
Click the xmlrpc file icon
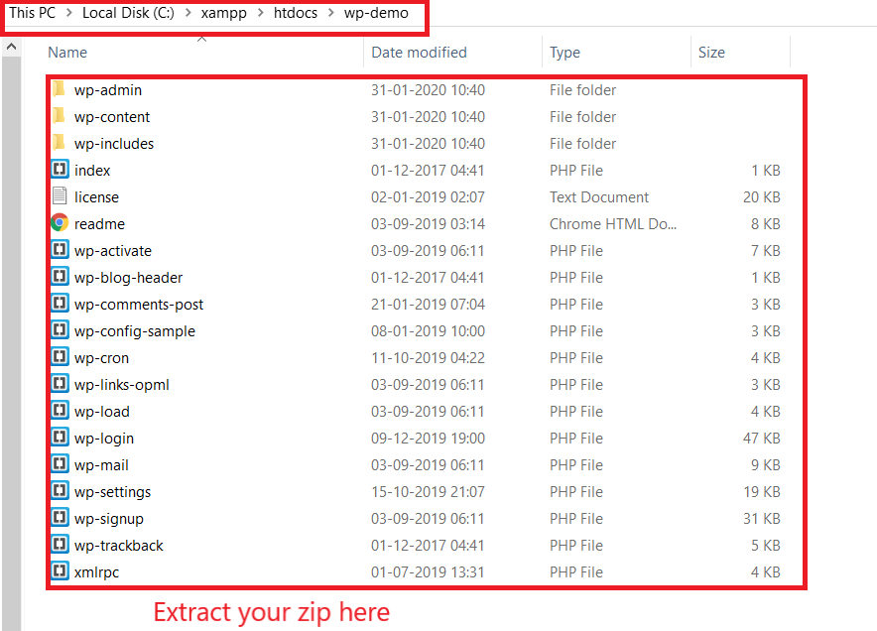tap(60, 571)
